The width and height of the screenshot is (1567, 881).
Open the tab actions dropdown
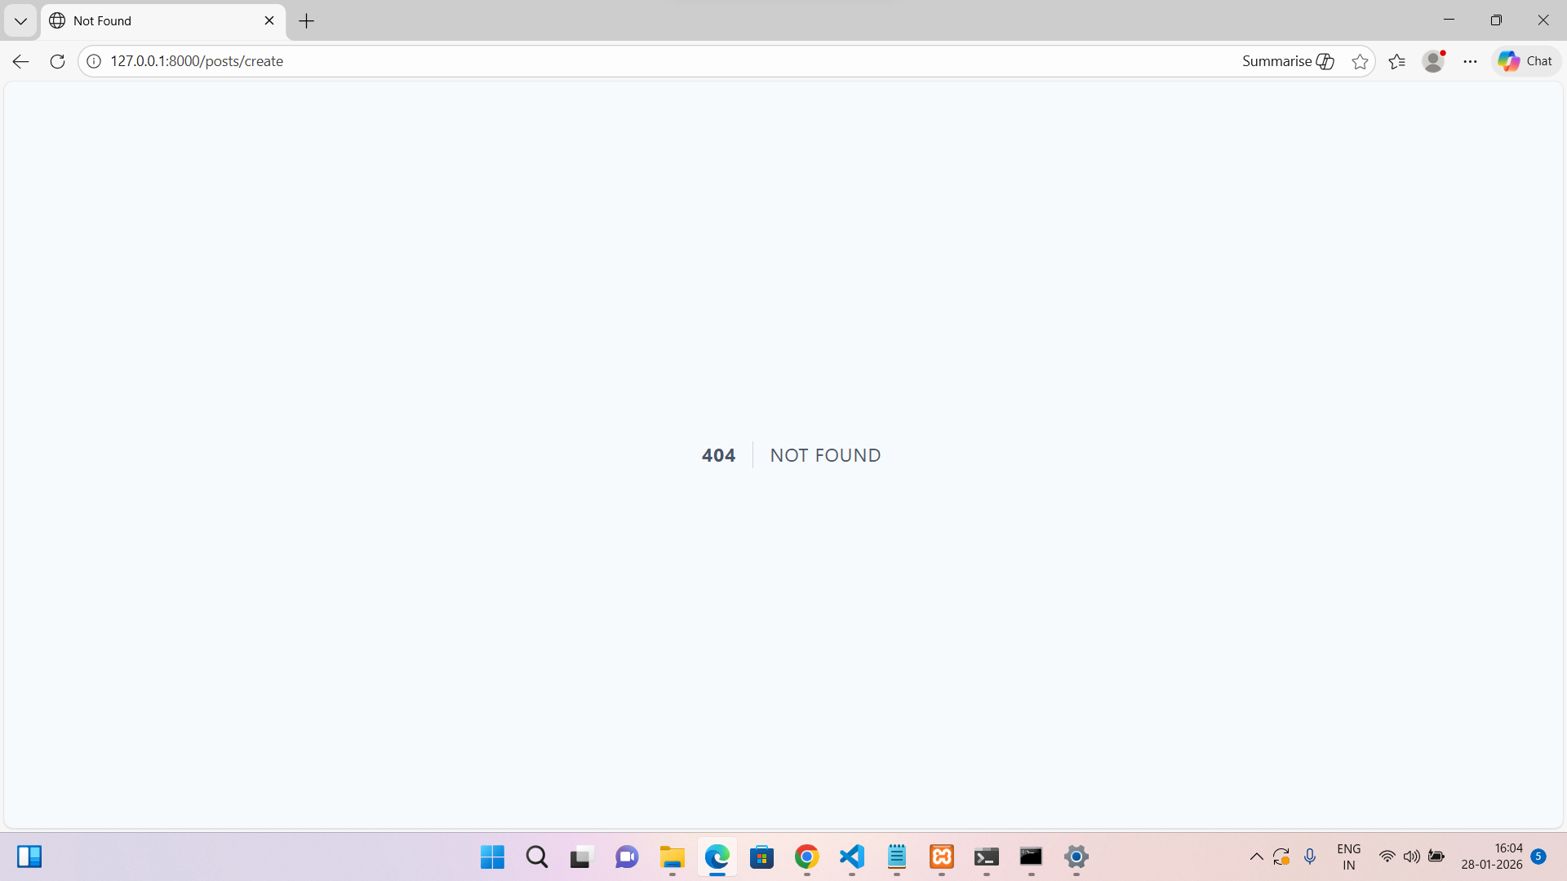(20, 21)
